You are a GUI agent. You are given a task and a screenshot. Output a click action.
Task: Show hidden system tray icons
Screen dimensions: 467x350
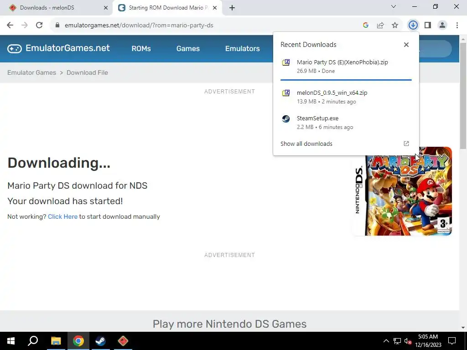(x=386, y=341)
